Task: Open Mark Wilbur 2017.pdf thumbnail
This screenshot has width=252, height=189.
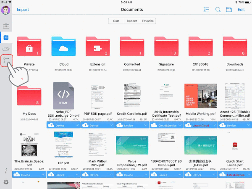Action: click(x=98, y=144)
